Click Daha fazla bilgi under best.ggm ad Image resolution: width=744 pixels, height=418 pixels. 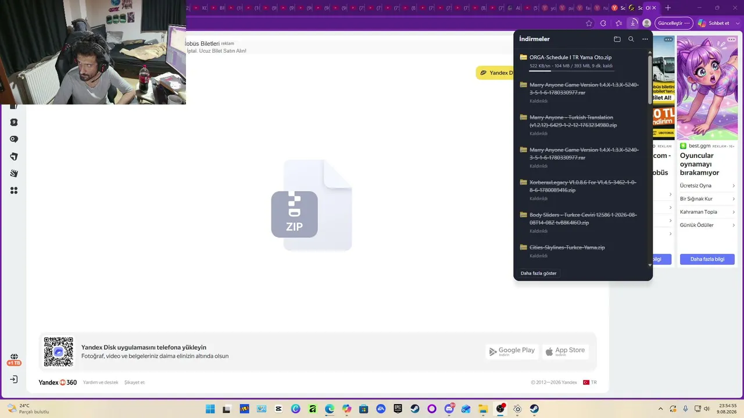tap(707, 259)
